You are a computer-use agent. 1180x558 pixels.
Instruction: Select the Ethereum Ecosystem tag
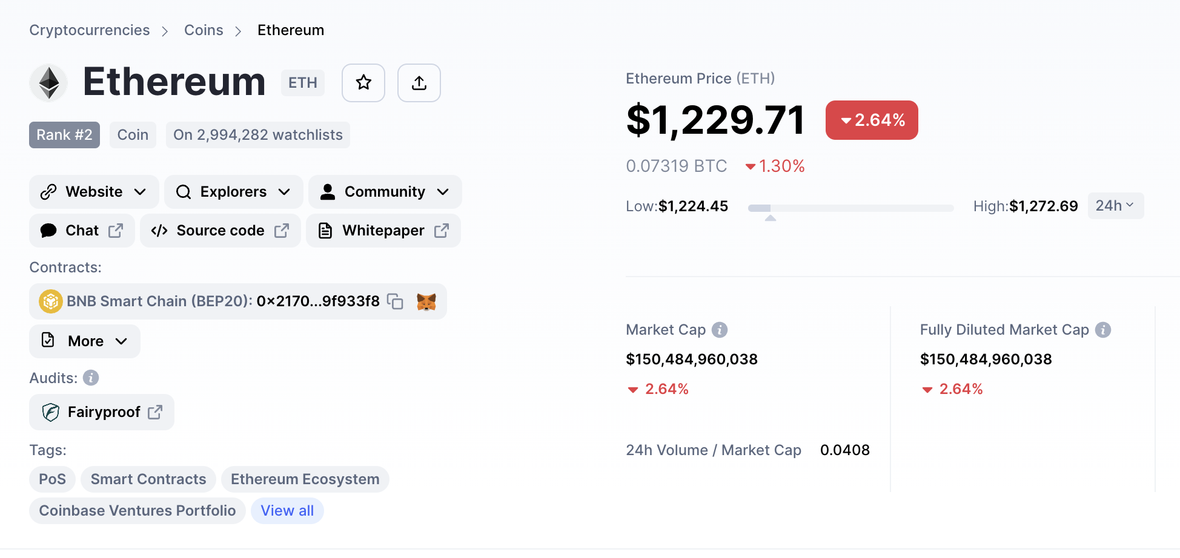point(305,479)
